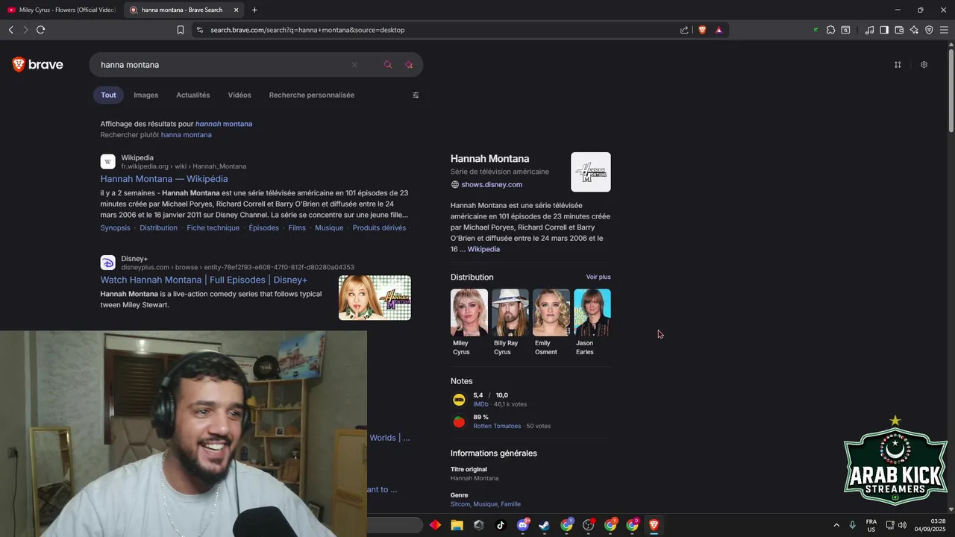
Task: Open Watch Hannah Montana Disney+ result
Action: point(204,280)
